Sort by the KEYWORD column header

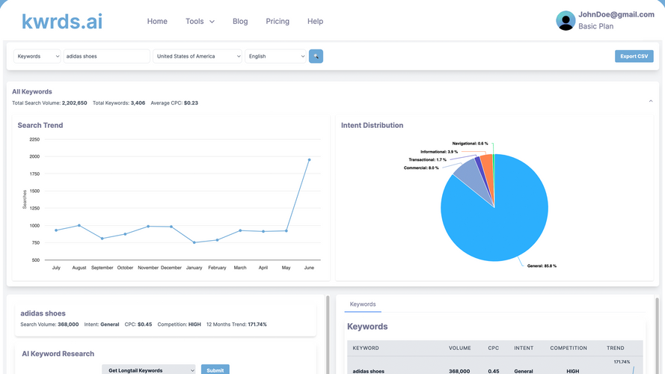(x=366, y=348)
